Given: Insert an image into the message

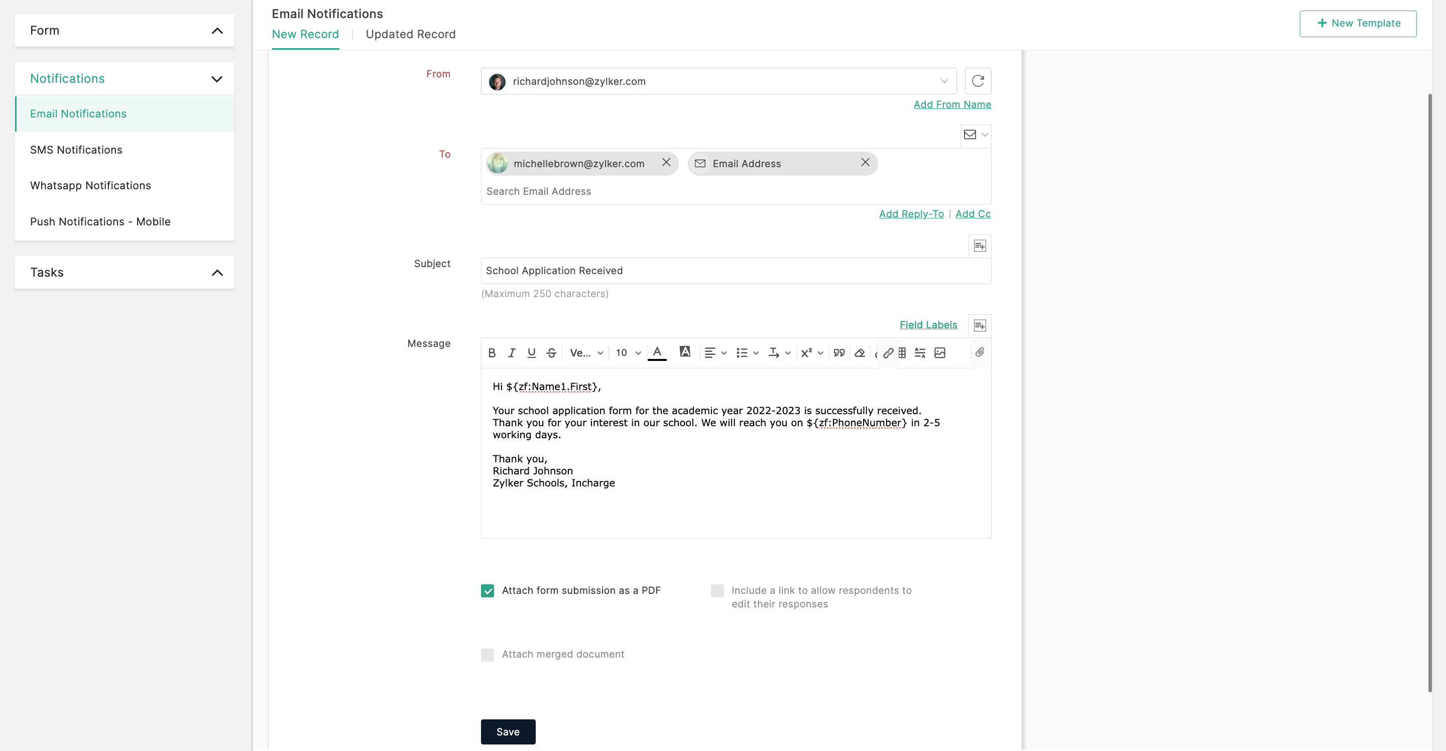Looking at the screenshot, I should point(940,352).
